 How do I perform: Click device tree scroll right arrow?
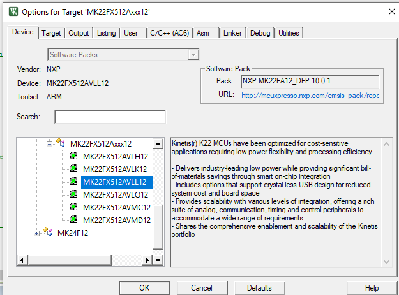147,260
